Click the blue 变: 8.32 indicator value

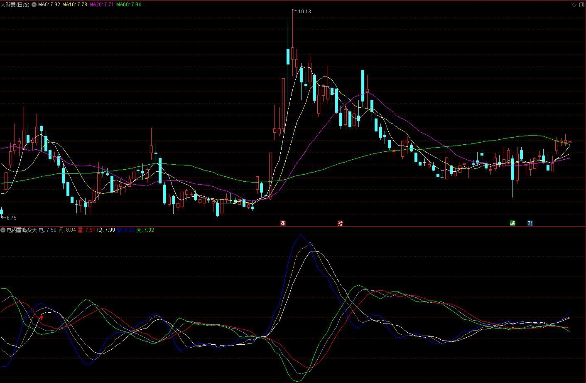click(126, 230)
